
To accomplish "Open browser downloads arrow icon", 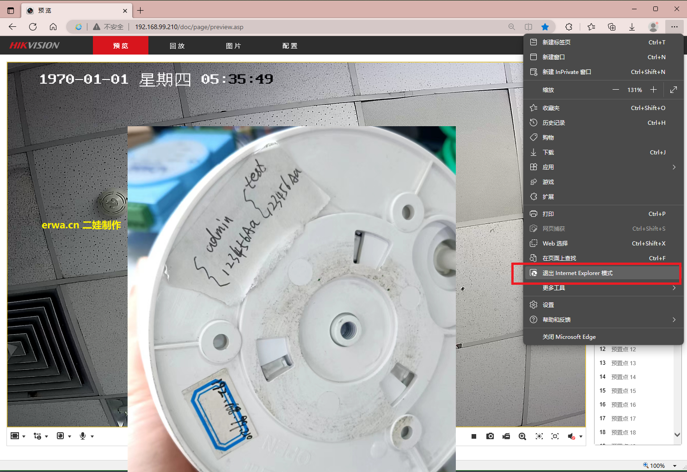I will (632, 27).
